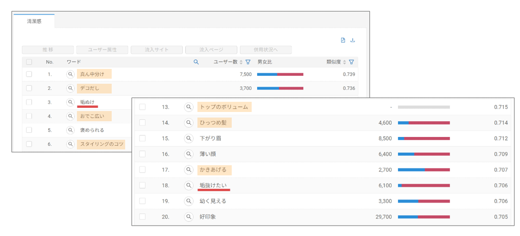The width and height of the screenshot is (520, 236).
Task: Toggle the select-all checkbox in header
Action: pyautogui.click(x=29, y=62)
